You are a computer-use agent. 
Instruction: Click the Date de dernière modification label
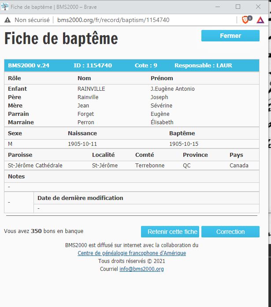pos(80,198)
